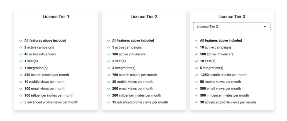This screenshot has height=121, width=287.
Task: Click checkmark next to 15 advanced profile views
Action: 109,102
